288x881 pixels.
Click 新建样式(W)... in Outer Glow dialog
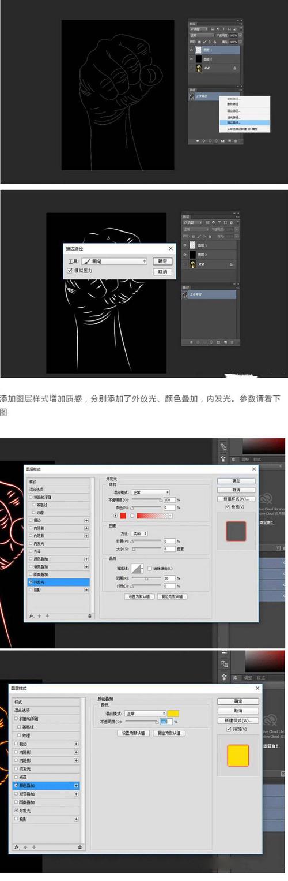tap(236, 498)
